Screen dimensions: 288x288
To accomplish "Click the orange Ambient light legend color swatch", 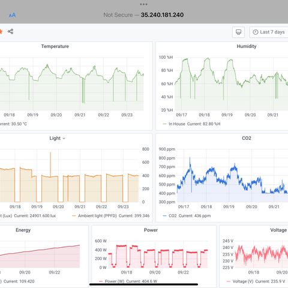I will click(74, 216).
